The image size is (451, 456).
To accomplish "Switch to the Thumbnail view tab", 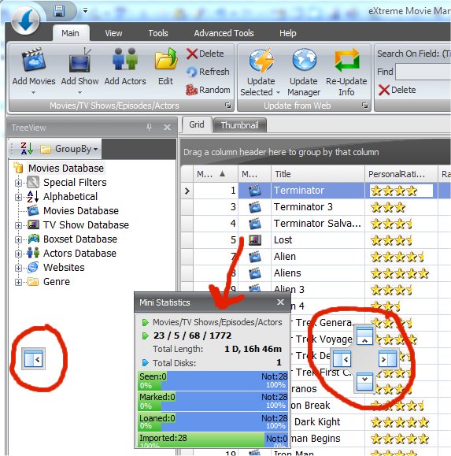I will (240, 125).
